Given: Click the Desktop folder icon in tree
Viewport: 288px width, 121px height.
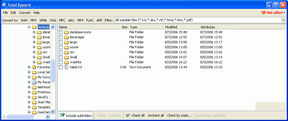Looking at the screenshot, I should click(x=34, y=27).
